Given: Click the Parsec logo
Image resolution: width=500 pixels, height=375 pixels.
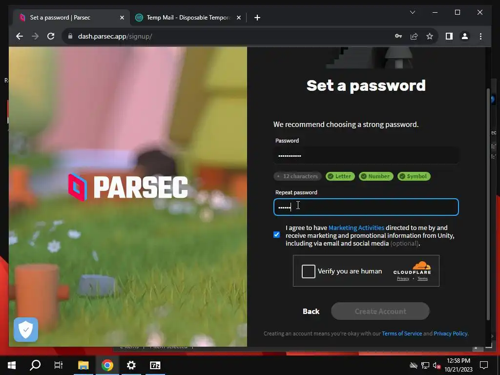Looking at the screenshot, I should [x=128, y=187].
